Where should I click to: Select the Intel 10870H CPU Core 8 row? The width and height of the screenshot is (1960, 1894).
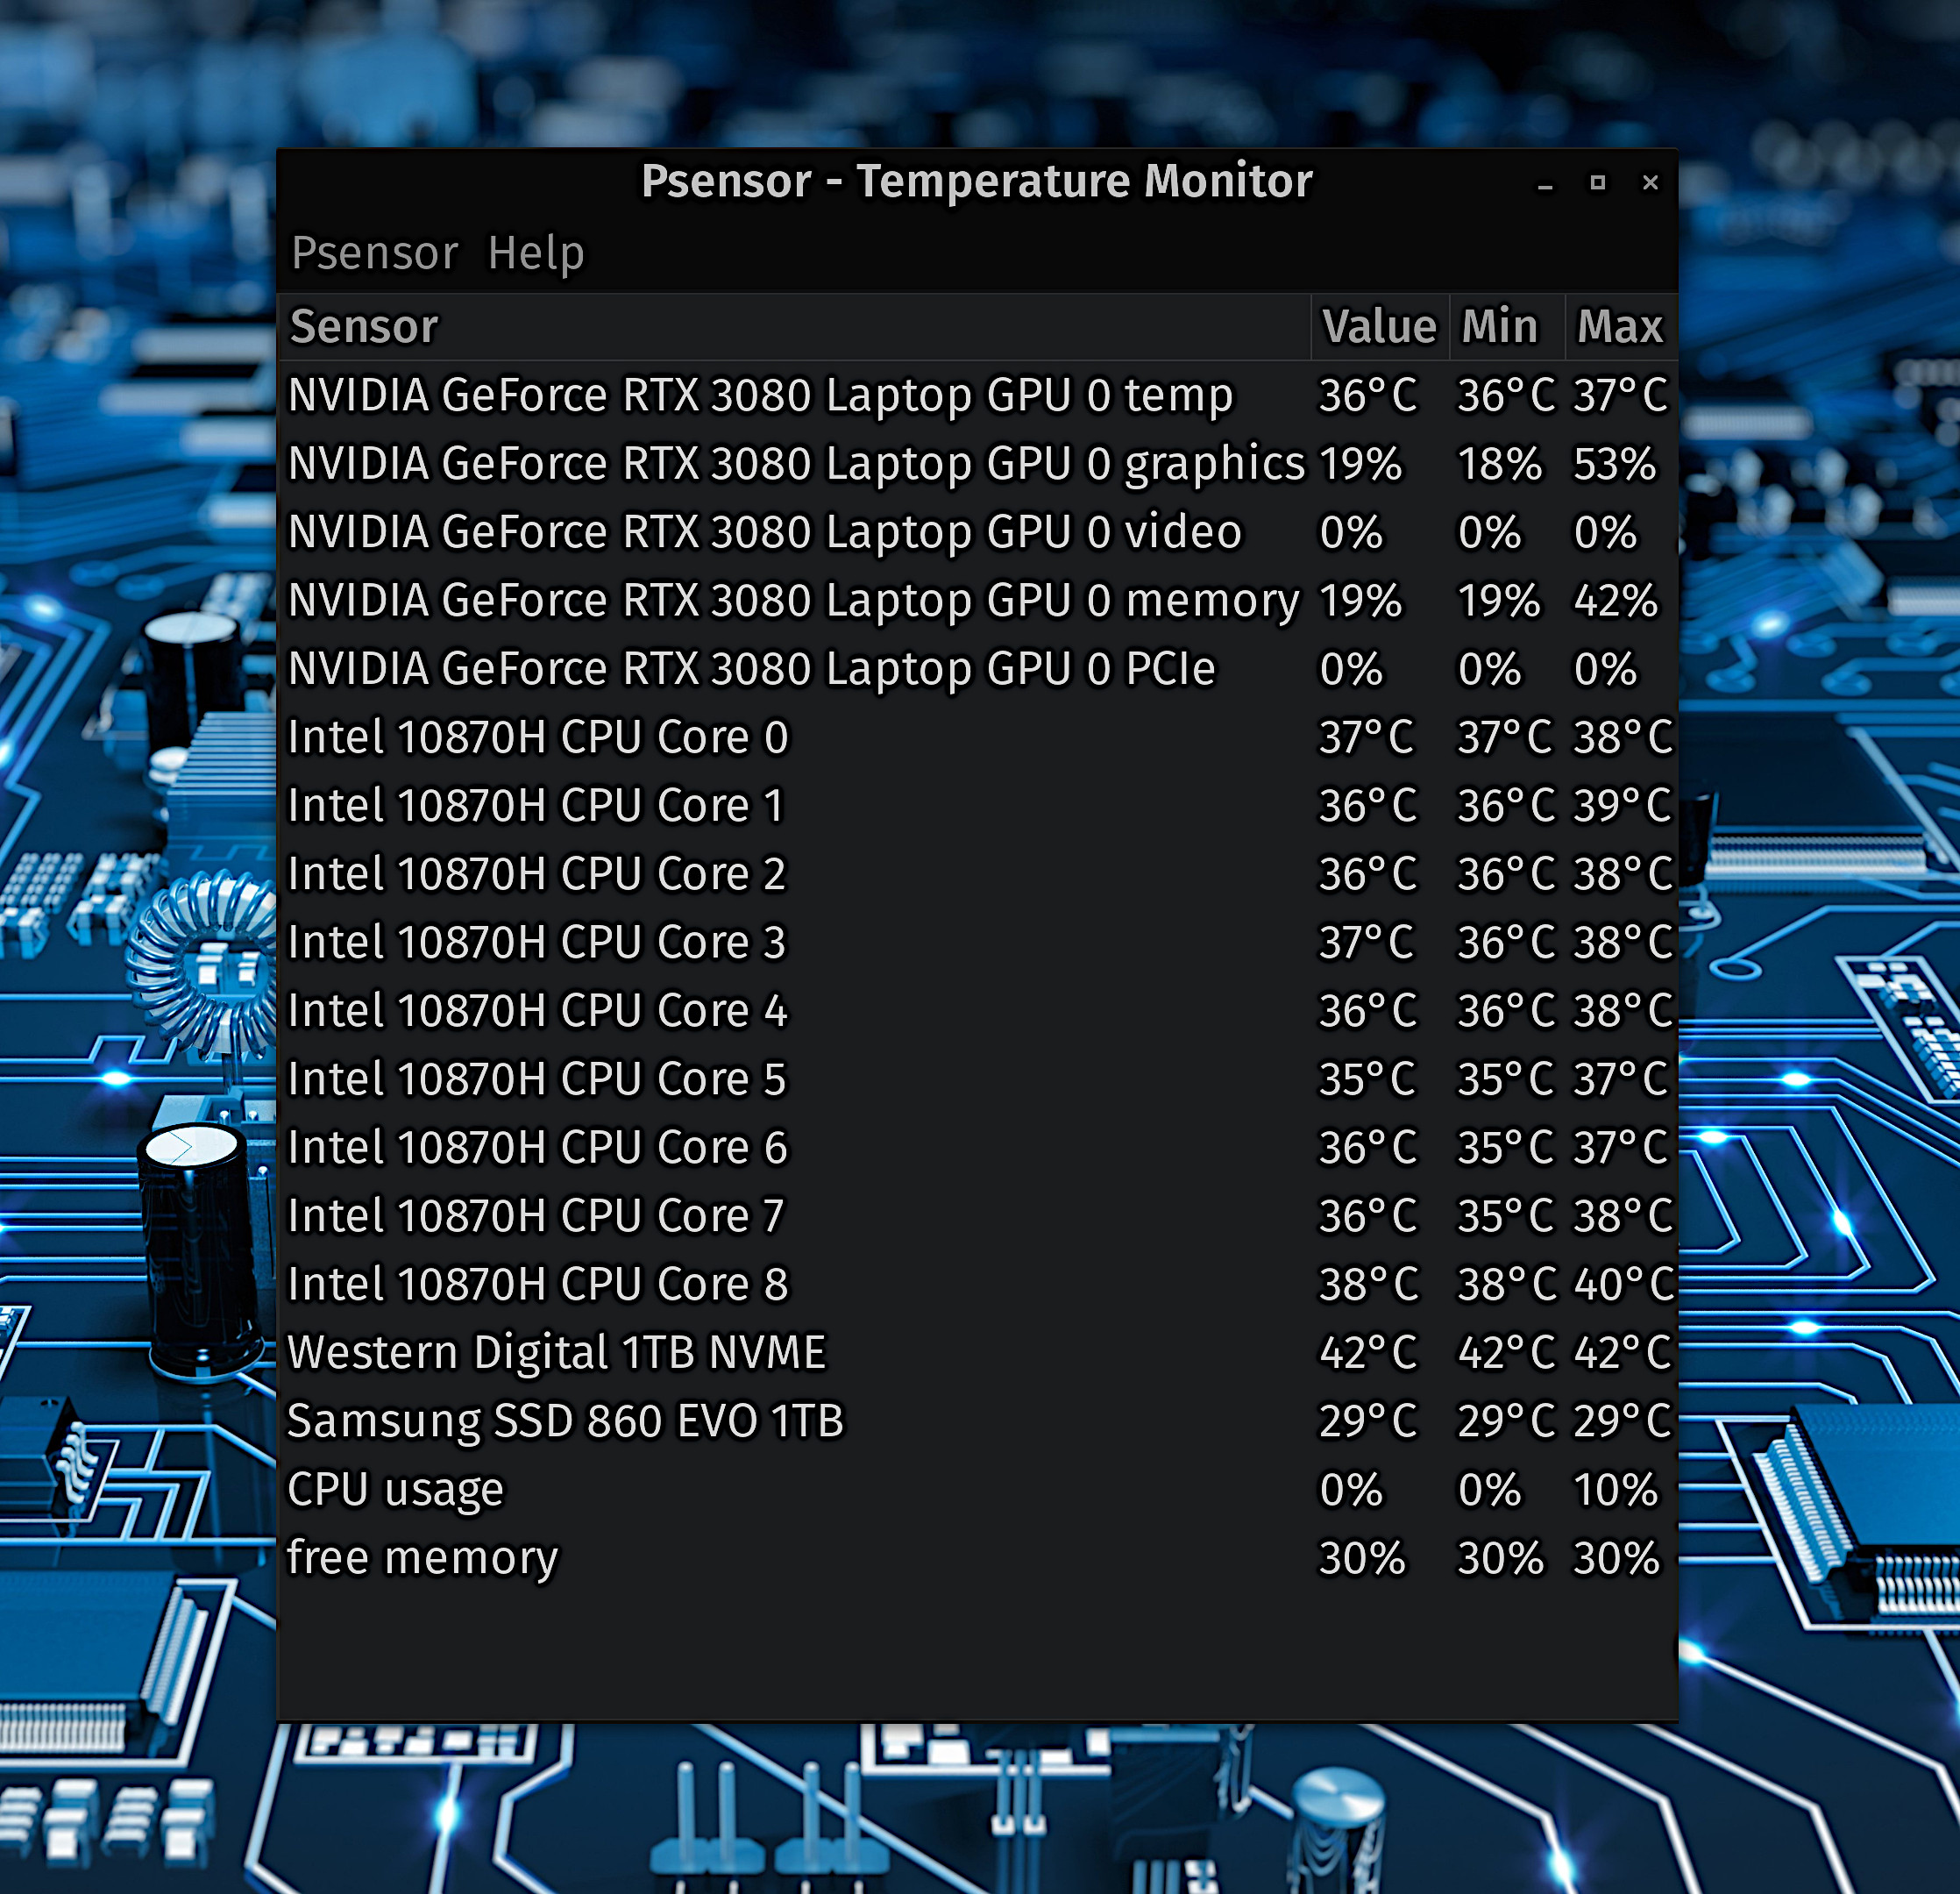coord(977,1285)
